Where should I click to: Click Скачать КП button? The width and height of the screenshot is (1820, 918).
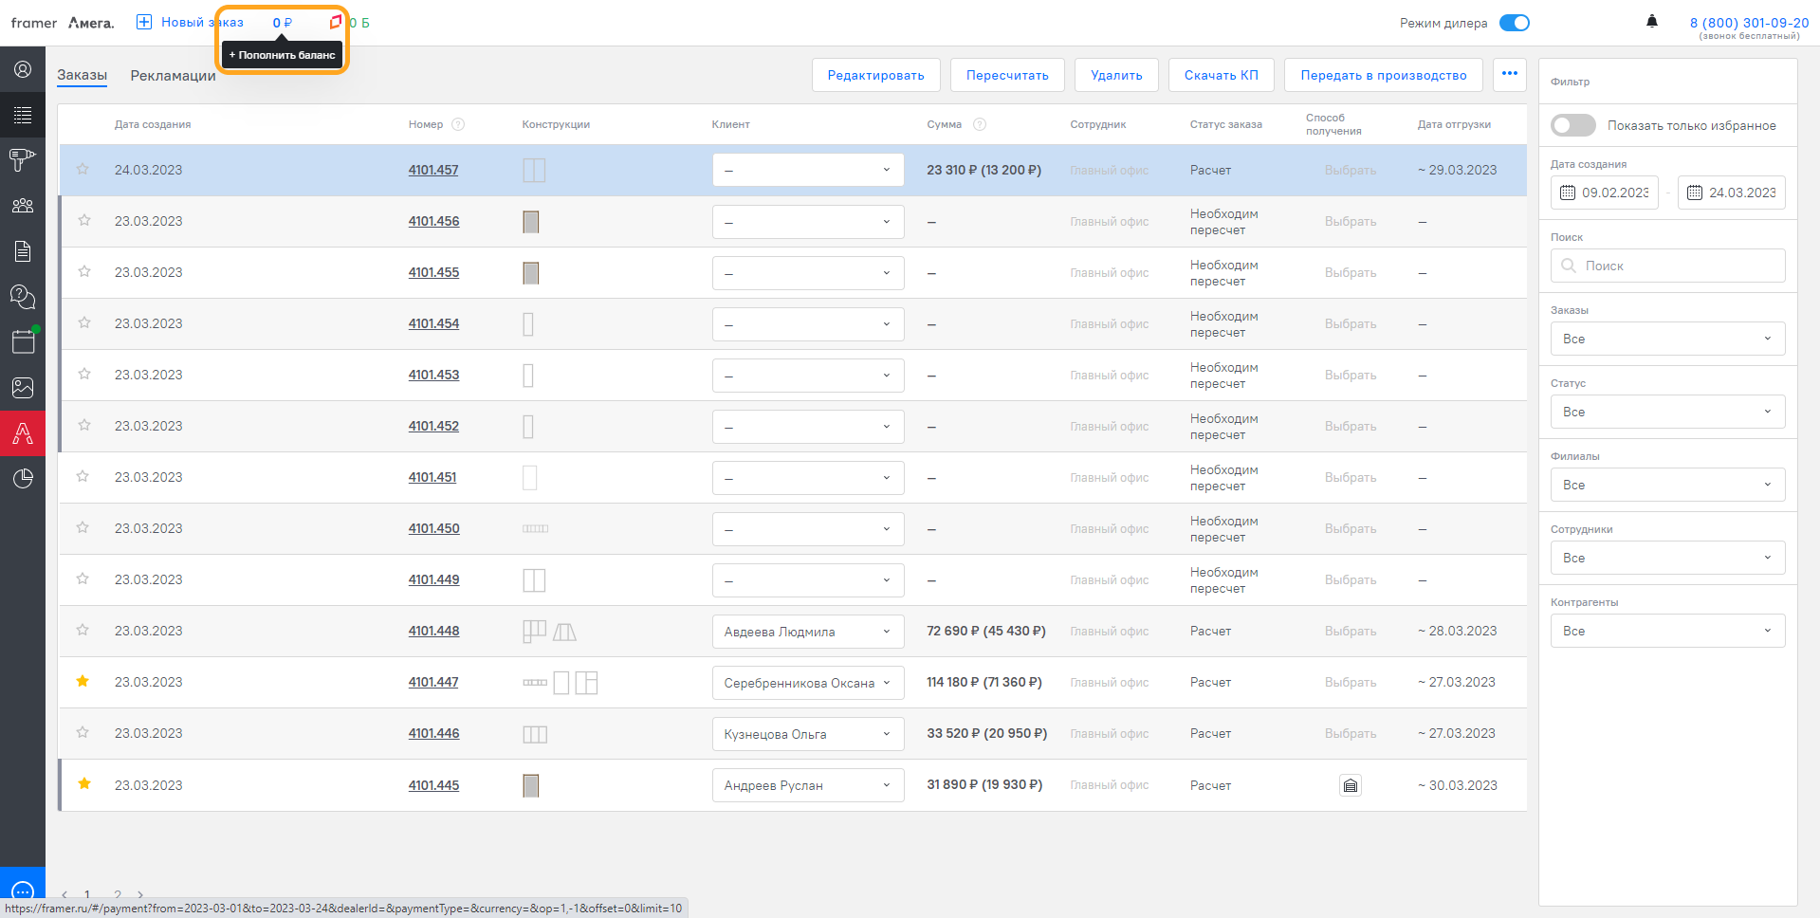[x=1221, y=75]
